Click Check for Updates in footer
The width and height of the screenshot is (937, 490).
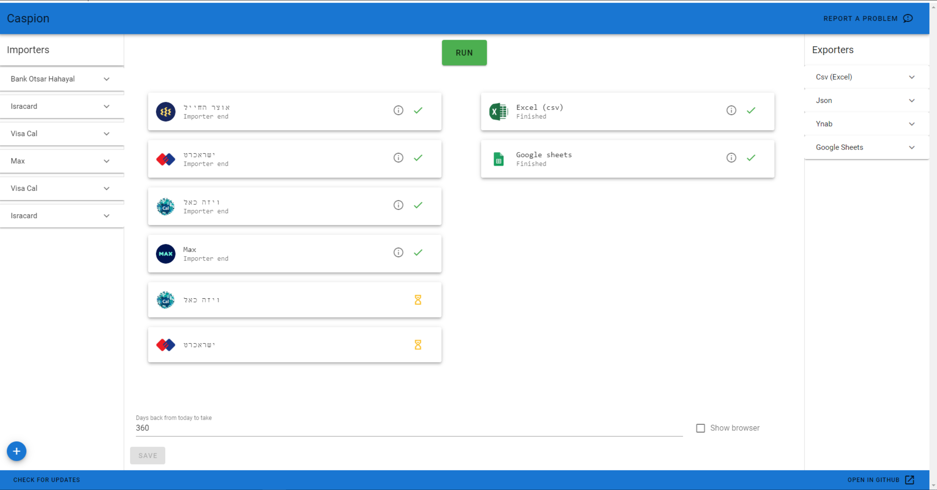[x=47, y=480]
